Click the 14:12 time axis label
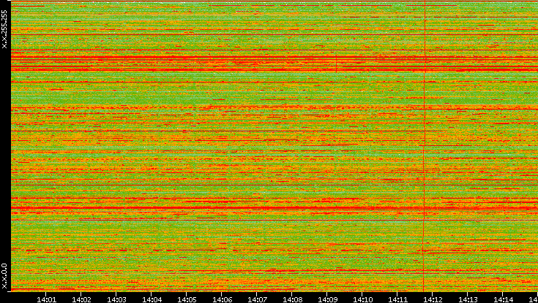This screenshot has height=303, width=538. [x=433, y=299]
